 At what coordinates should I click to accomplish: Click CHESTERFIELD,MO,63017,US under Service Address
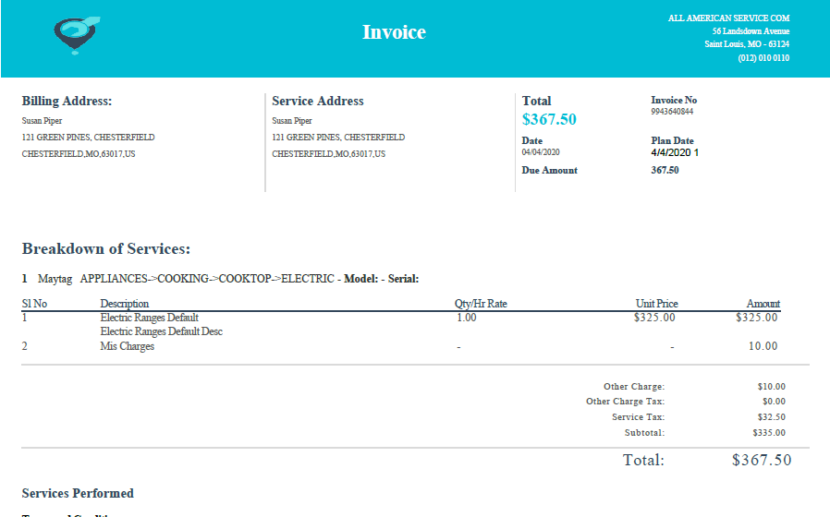329,154
